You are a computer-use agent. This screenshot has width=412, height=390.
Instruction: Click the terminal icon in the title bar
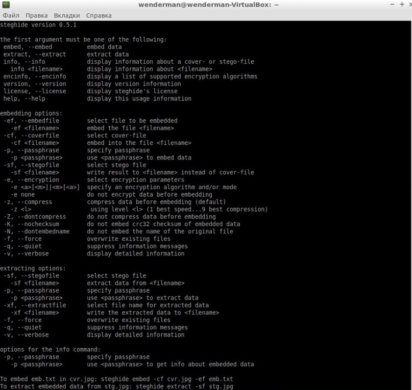tap(6, 5)
